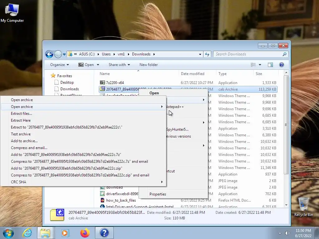Choose Compress and email... entry
The image size is (319, 239).
[x=83, y=148]
